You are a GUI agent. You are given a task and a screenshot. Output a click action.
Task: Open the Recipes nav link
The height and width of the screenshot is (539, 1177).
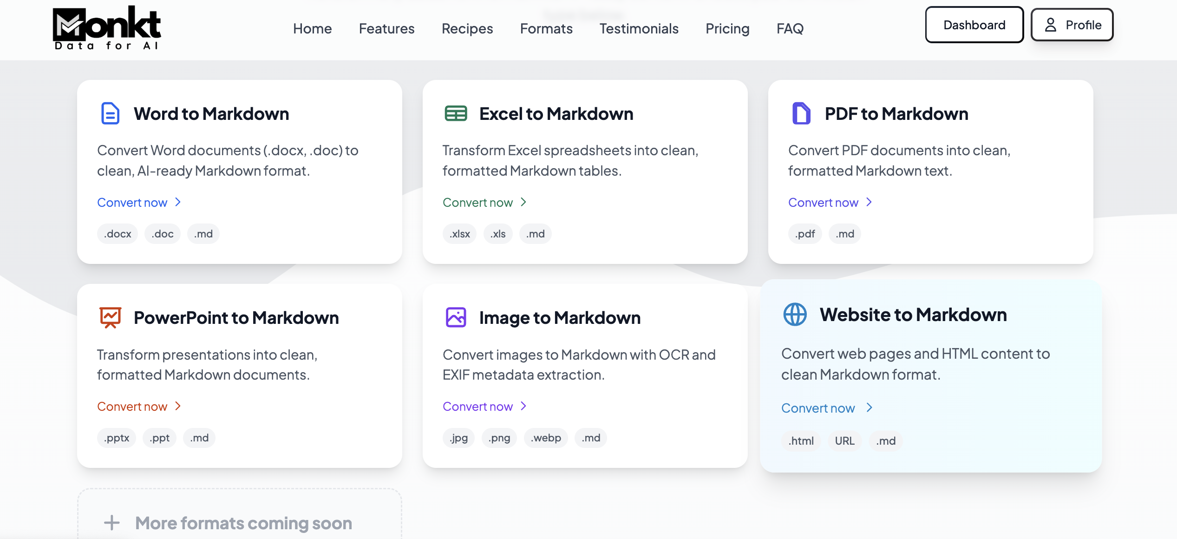coord(467,28)
